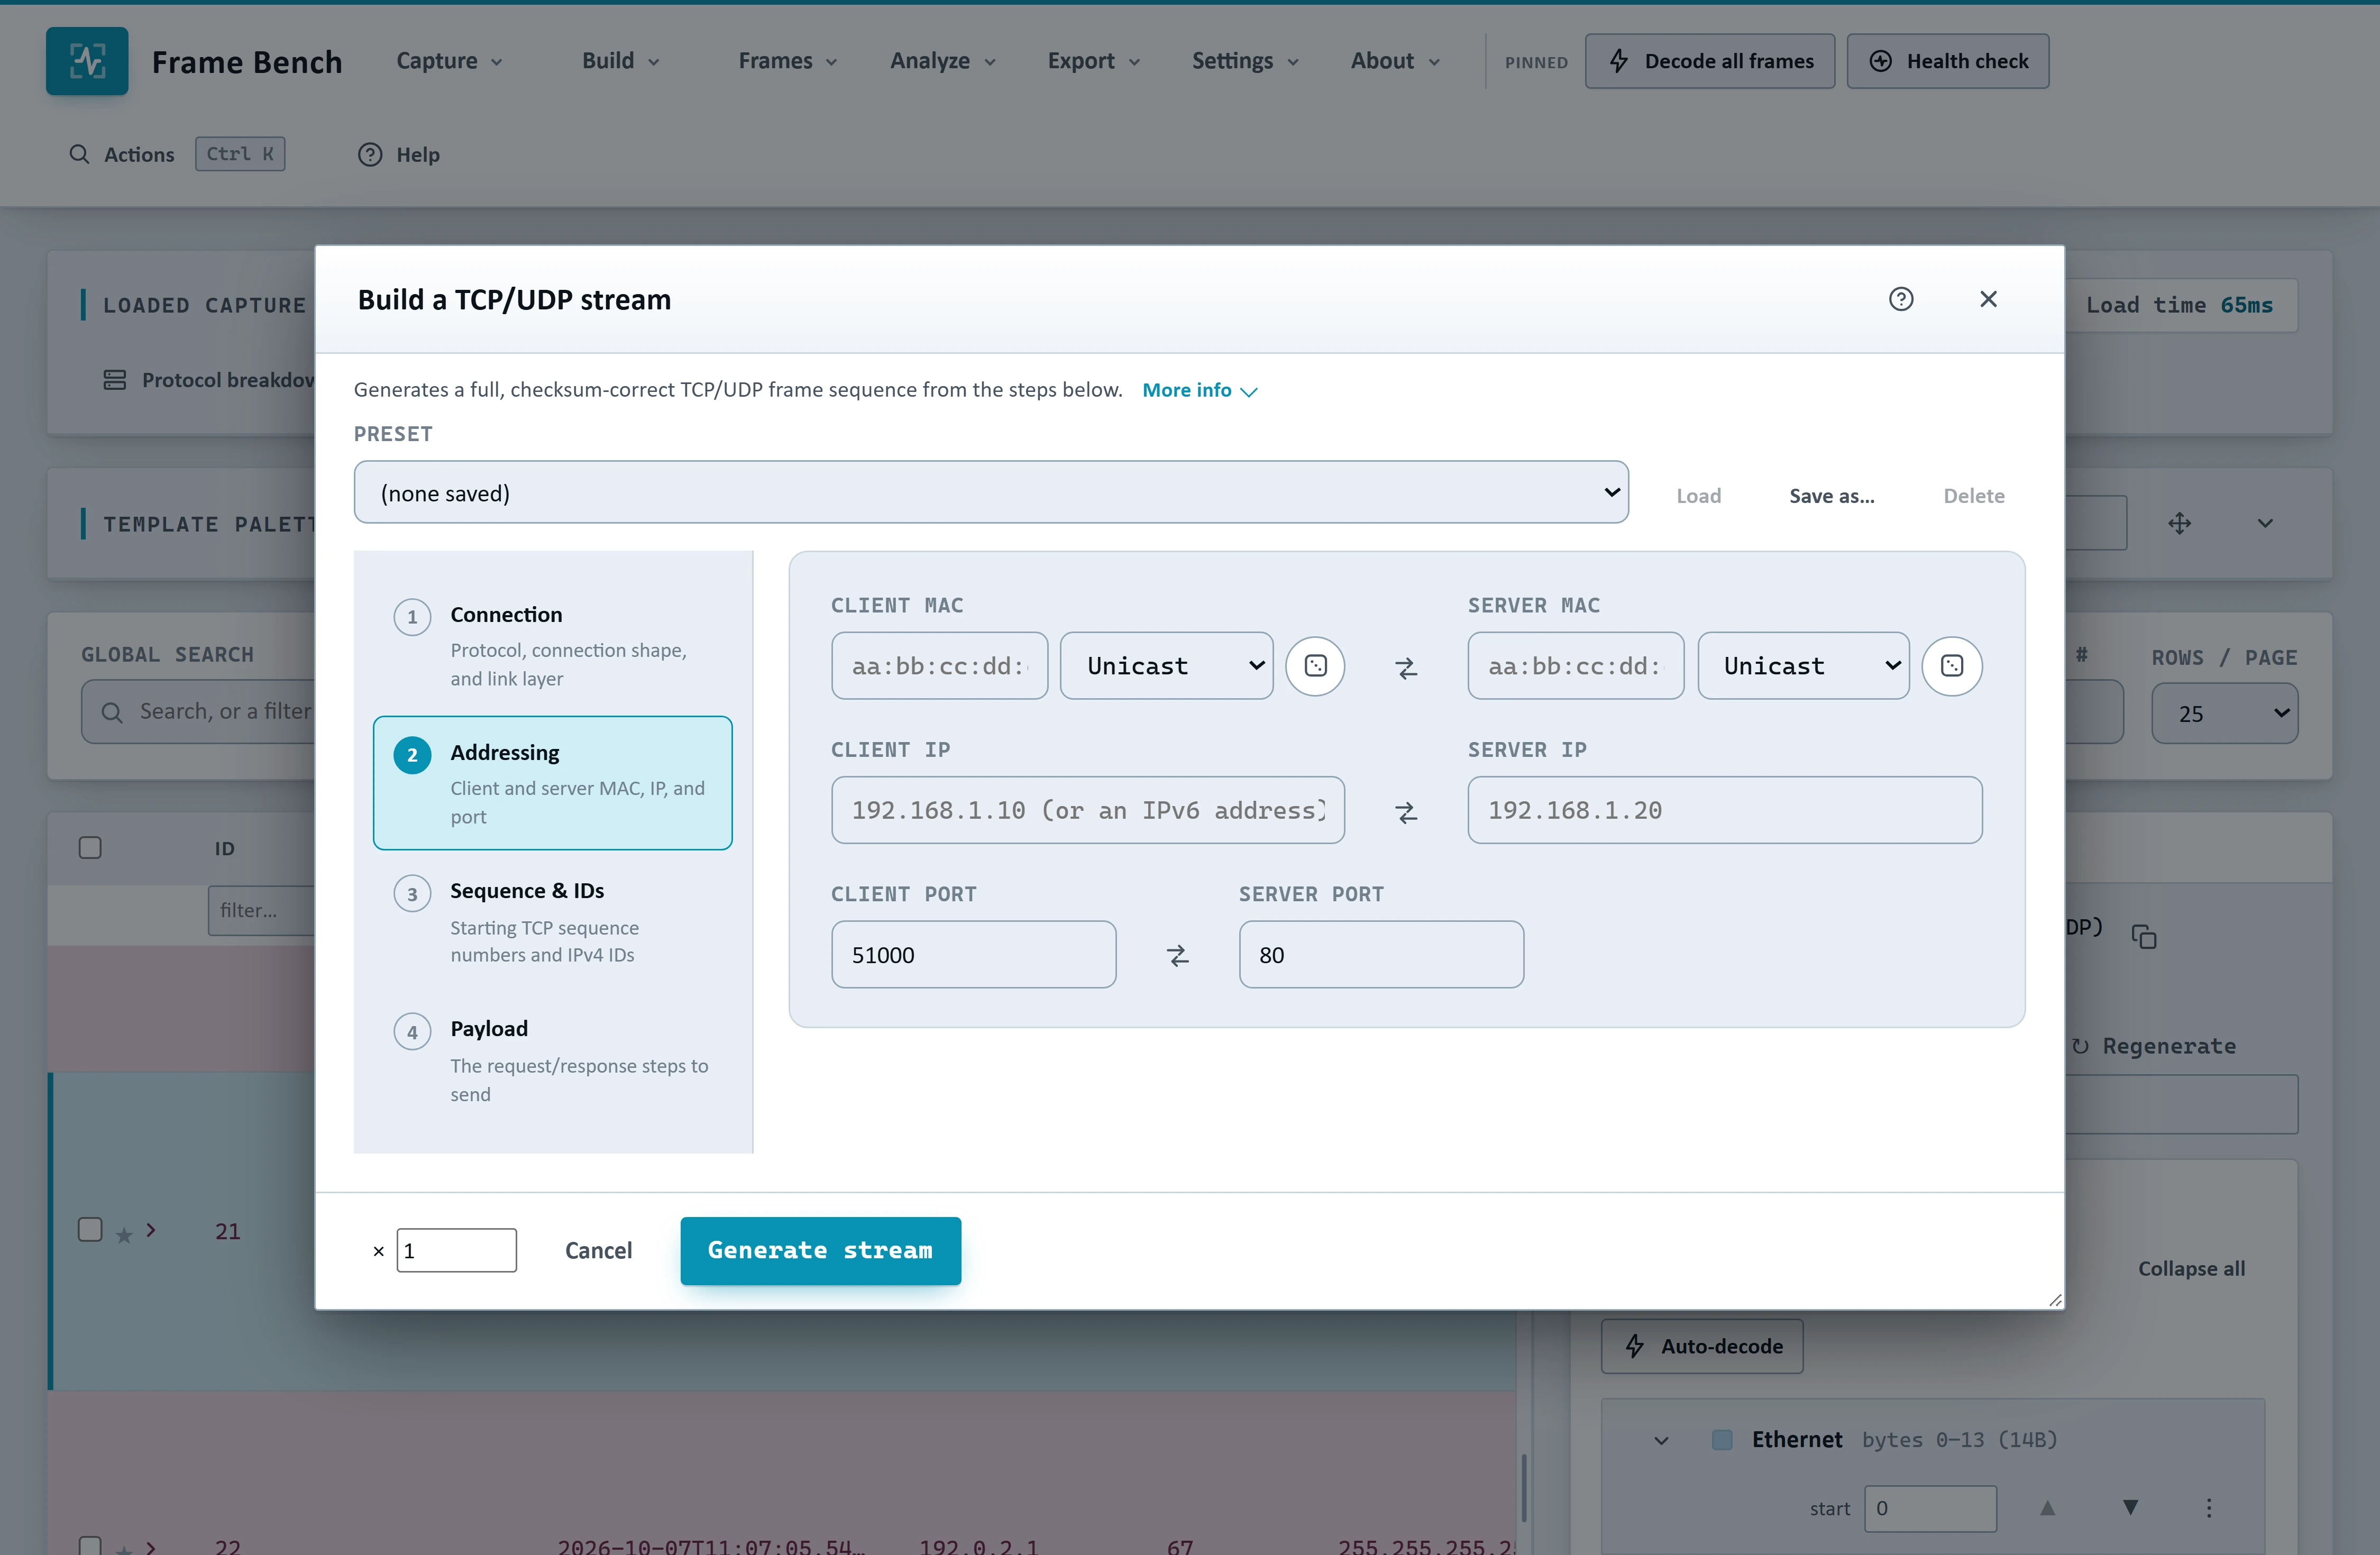
Task: Toggle the Ethernet layer color checkbox
Action: click(1722, 1439)
